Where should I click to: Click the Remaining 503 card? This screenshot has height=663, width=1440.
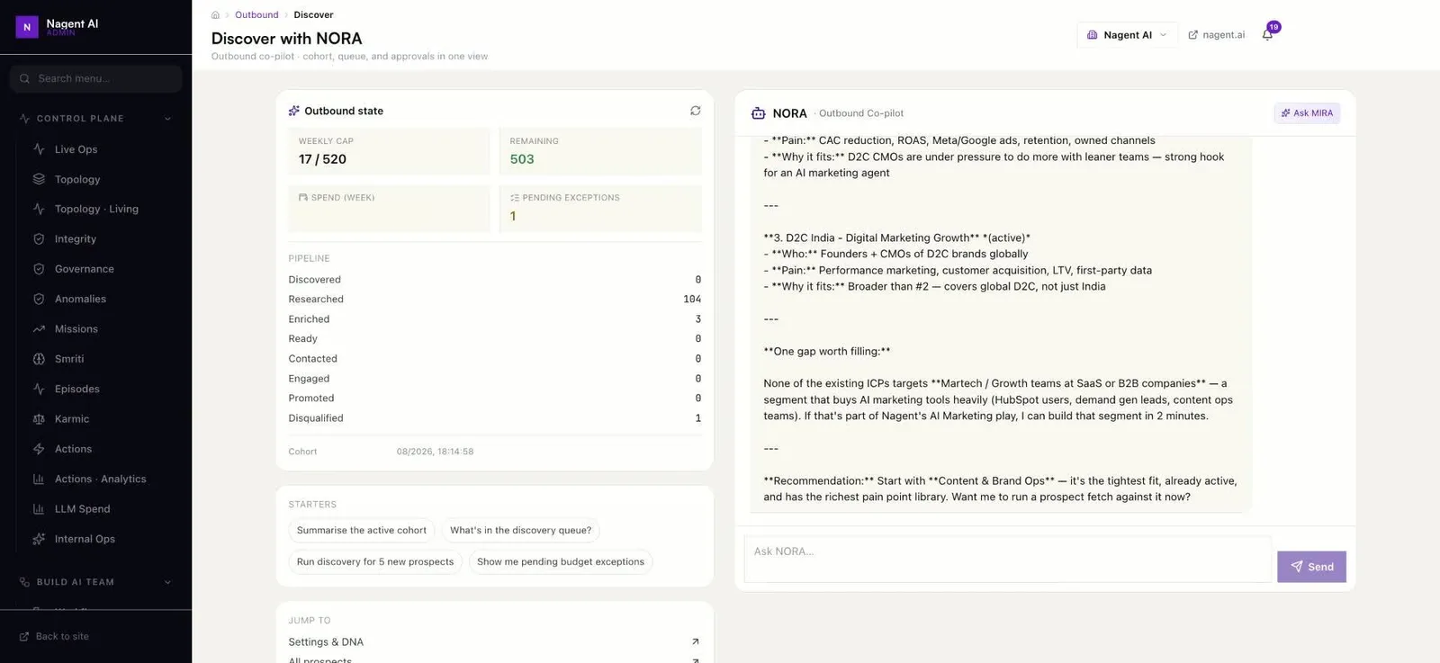pyautogui.click(x=600, y=151)
